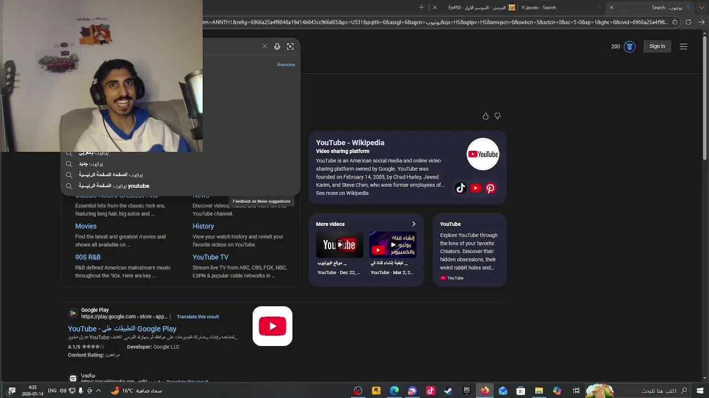
Task: Click See more on Wikipedia
Action: click(x=342, y=193)
